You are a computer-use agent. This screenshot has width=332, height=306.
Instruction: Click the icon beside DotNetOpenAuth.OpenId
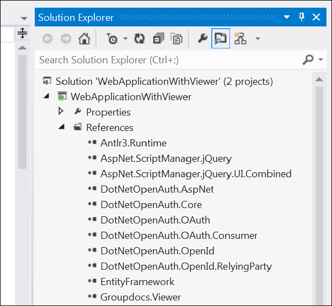[92, 250]
